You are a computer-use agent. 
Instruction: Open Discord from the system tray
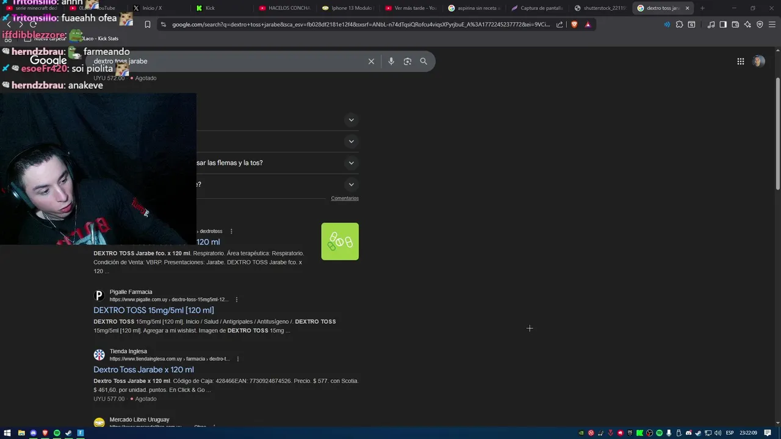click(x=689, y=433)
